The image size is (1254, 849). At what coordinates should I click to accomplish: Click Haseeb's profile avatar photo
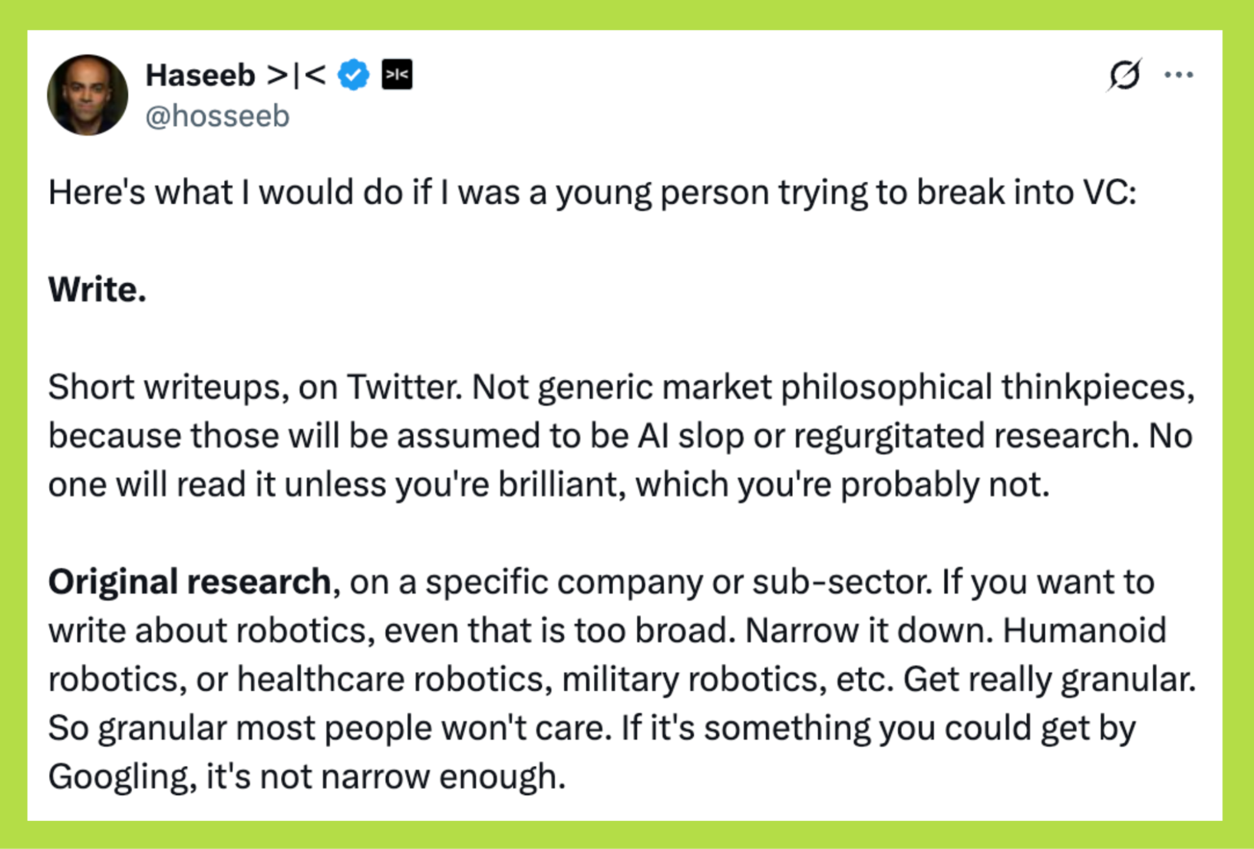coord(87,95)
